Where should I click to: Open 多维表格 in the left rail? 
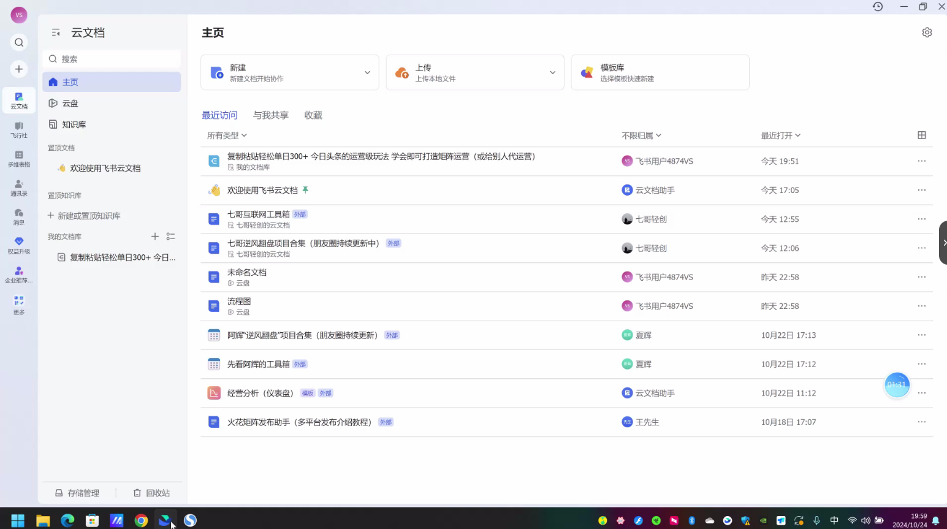point(19,159)
